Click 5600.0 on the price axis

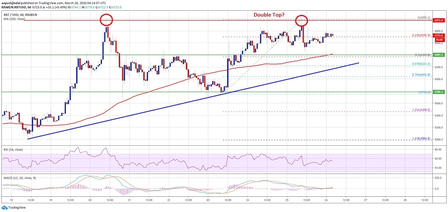[x=439, y=103]
